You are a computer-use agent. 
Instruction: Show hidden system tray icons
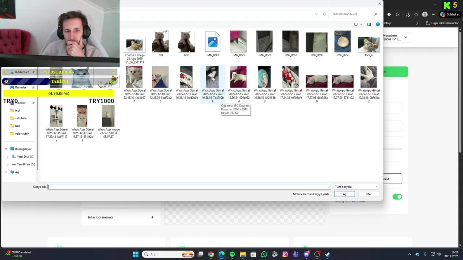point(409,254)
